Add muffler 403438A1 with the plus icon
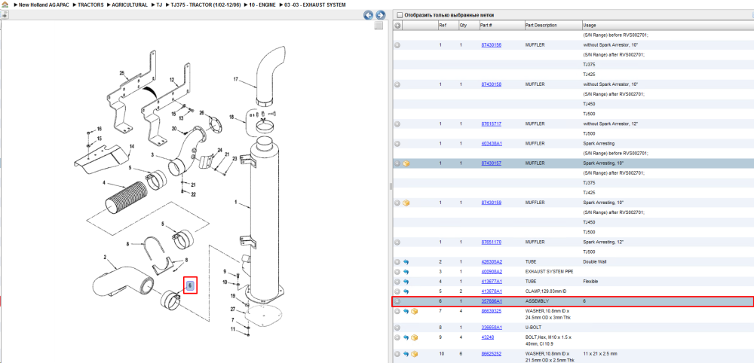The width and height of the screenshot is (754, 363). [x=397, y=144]
